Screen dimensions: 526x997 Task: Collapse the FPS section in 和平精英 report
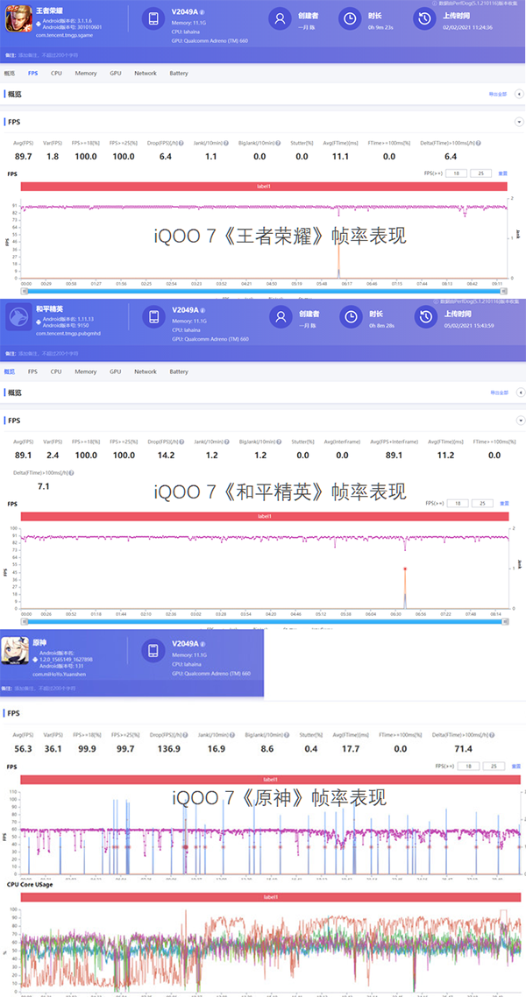coord(518,420)
